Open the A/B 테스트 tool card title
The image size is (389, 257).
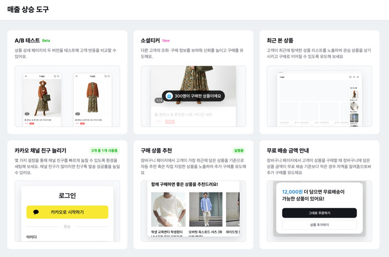27,41
